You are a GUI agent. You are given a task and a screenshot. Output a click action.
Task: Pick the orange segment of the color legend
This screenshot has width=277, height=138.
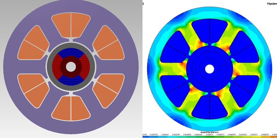(274, 137)
